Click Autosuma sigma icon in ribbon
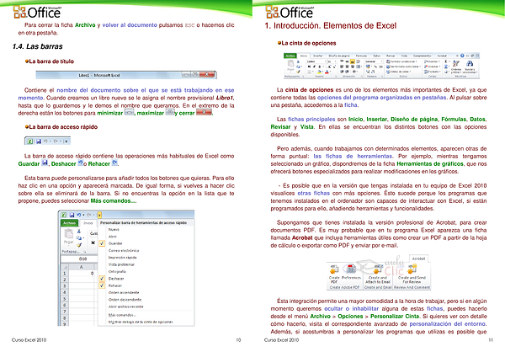 [x=446, y=61]
